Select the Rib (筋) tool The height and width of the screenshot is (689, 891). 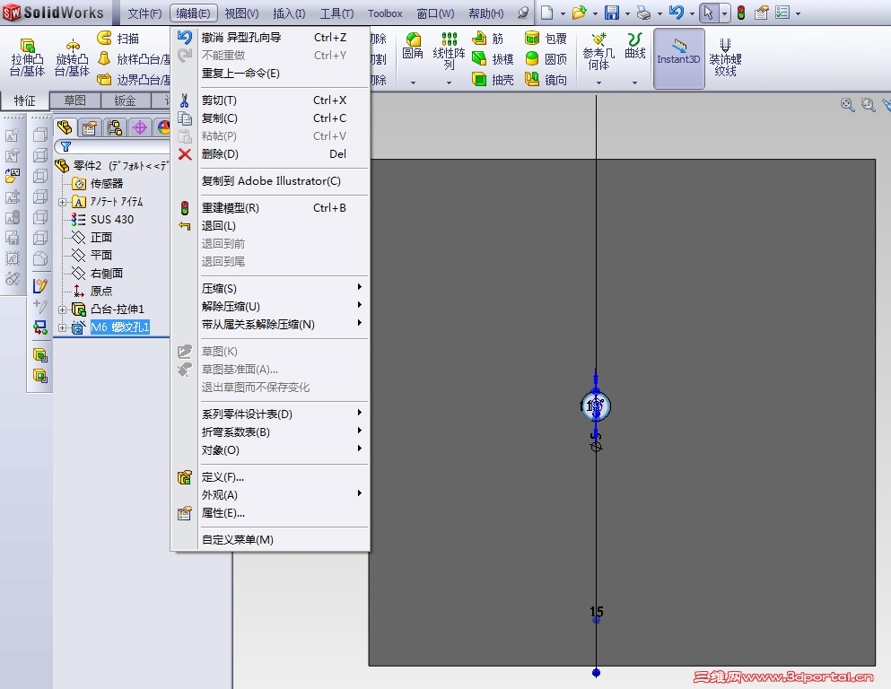pyautogui.click(x=487, y=38)
